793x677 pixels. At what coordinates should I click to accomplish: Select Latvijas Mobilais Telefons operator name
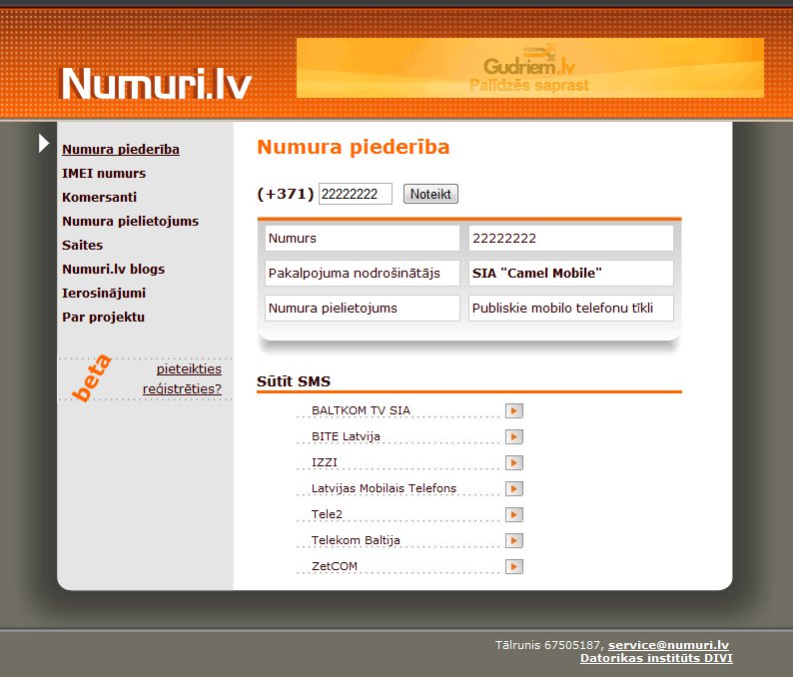coord(384,488)
